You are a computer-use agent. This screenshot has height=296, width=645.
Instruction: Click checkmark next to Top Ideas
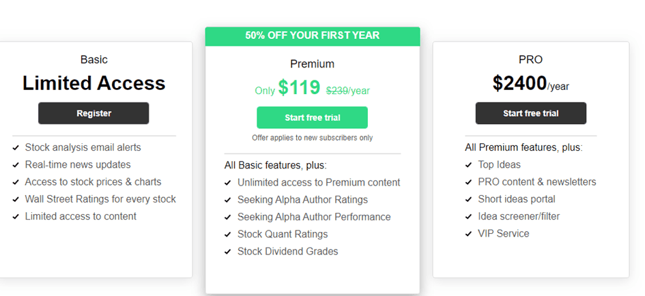[x=469, y=165]
